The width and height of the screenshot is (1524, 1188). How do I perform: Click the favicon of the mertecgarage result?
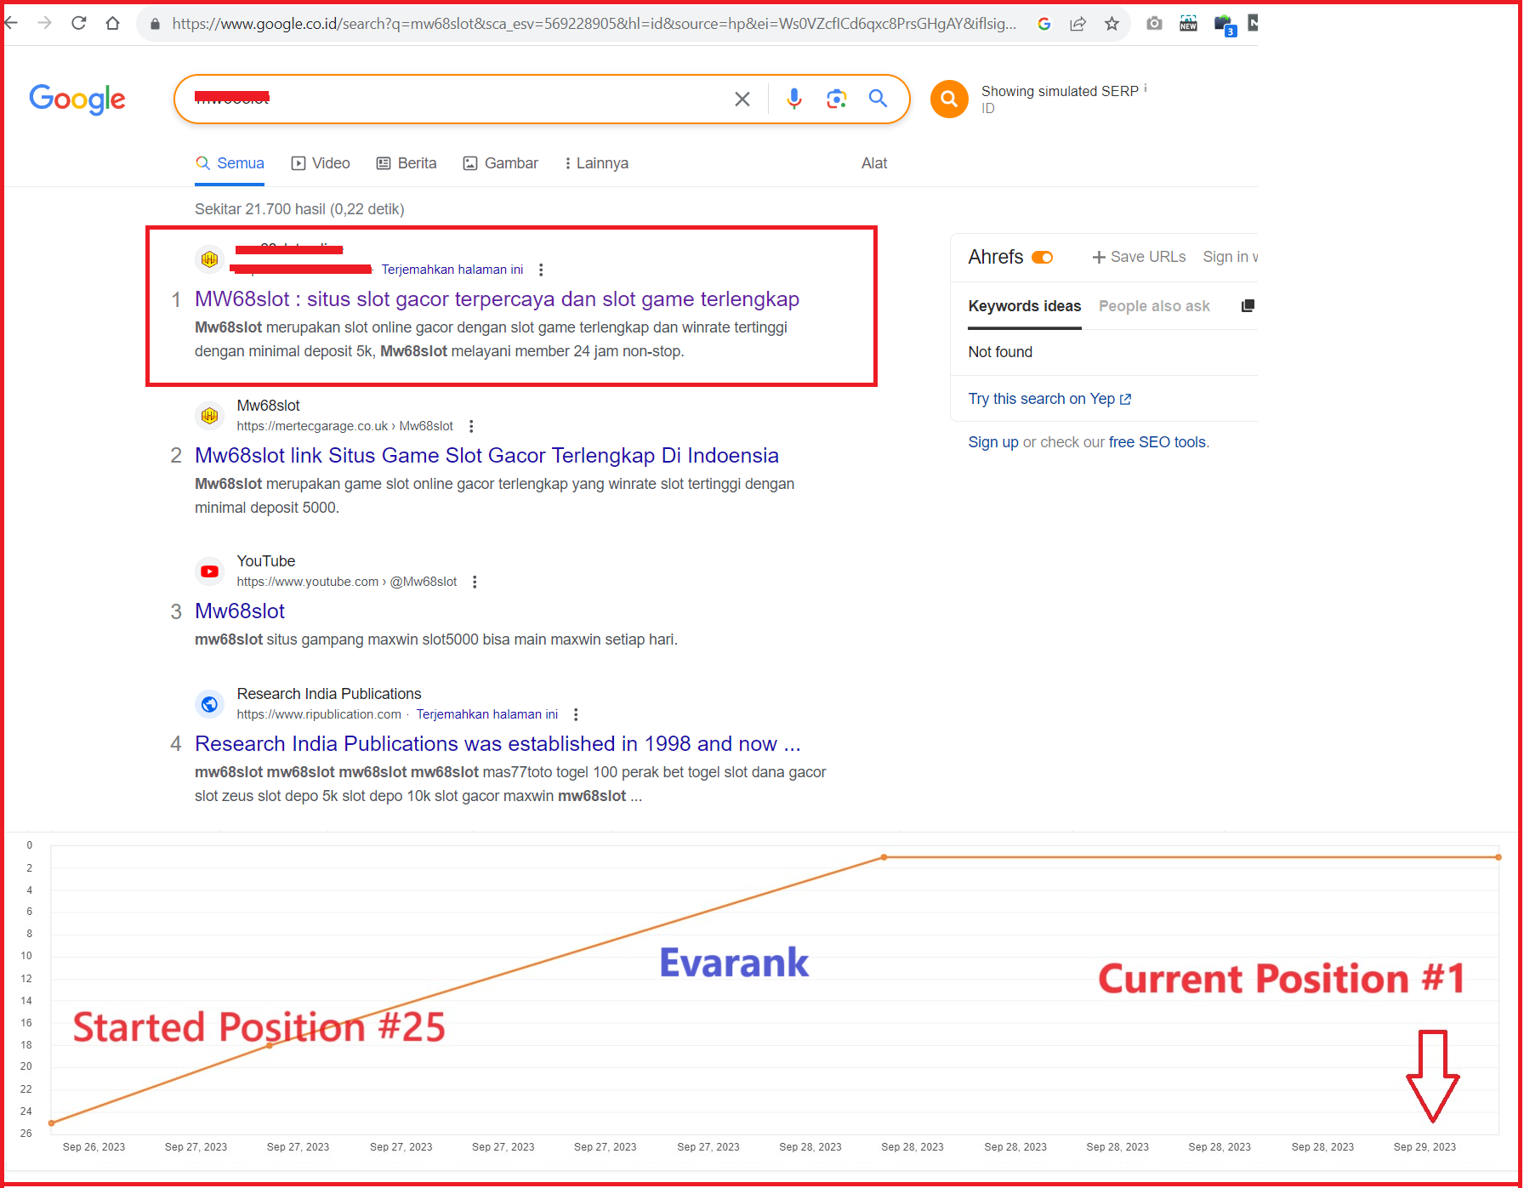209,416
